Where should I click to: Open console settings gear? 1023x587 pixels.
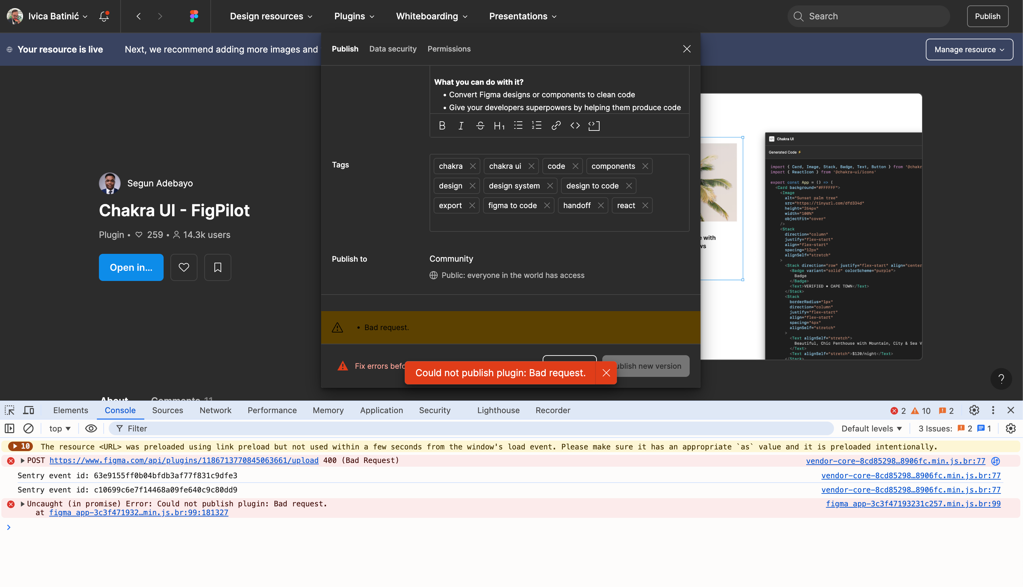point(1010,429)
